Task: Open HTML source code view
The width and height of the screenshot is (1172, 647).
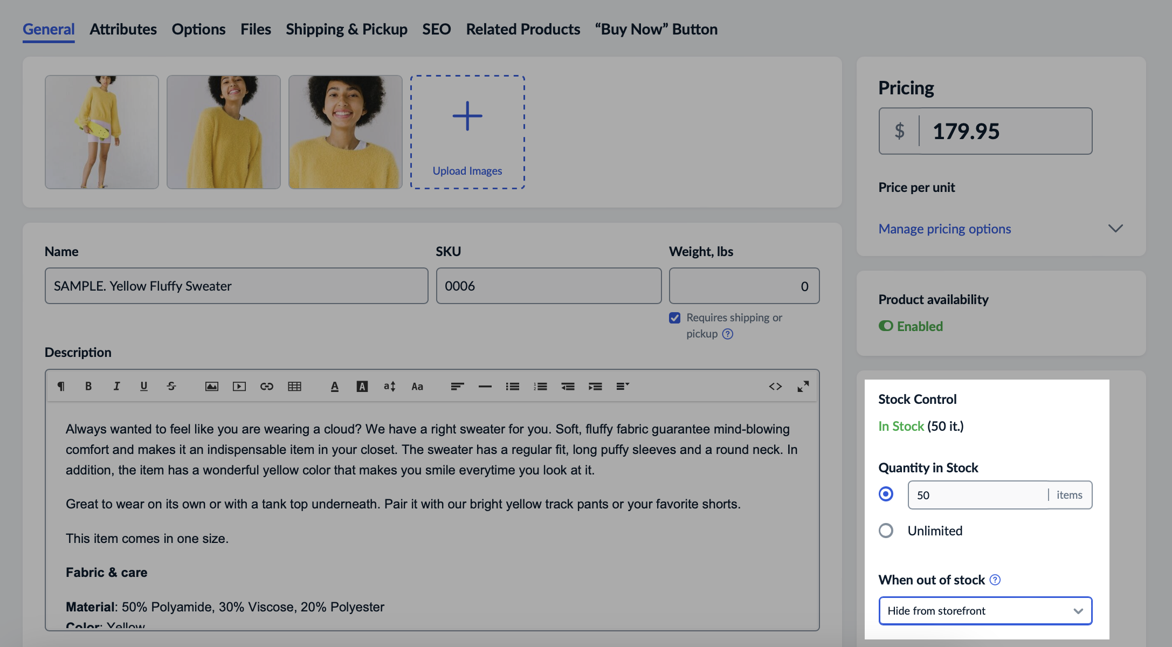Action: [x=775, y=386]
